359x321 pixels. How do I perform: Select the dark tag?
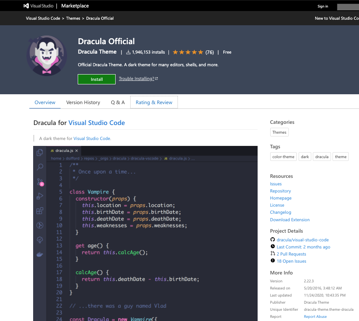305,157
